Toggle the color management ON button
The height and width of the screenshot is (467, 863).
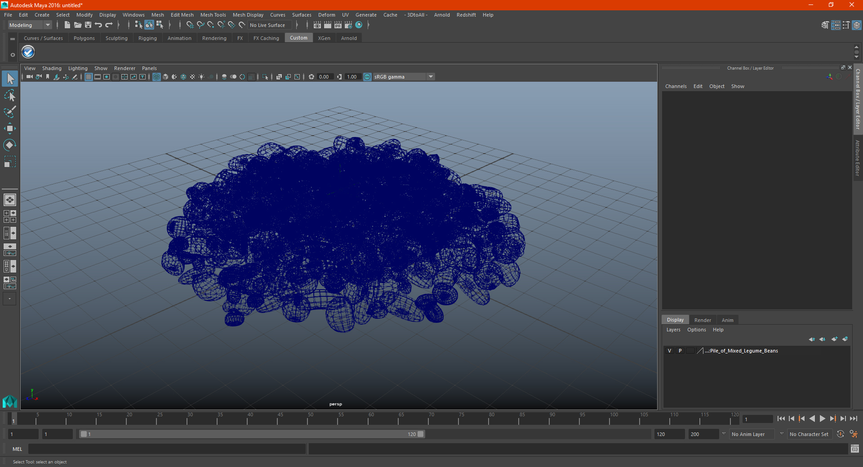pyautogui.click(x=367, y=77)
